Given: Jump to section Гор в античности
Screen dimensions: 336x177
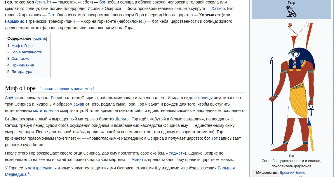Looking at the screenshot, I should point(27,52).
